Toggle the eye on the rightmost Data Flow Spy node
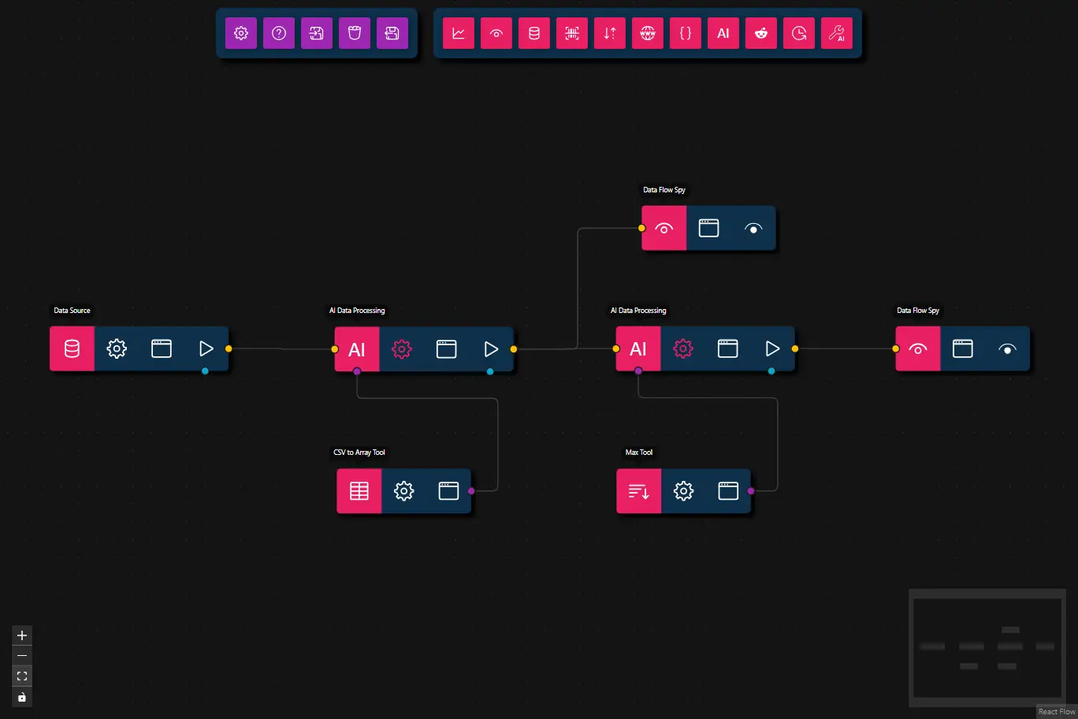 coord(1006,348)
